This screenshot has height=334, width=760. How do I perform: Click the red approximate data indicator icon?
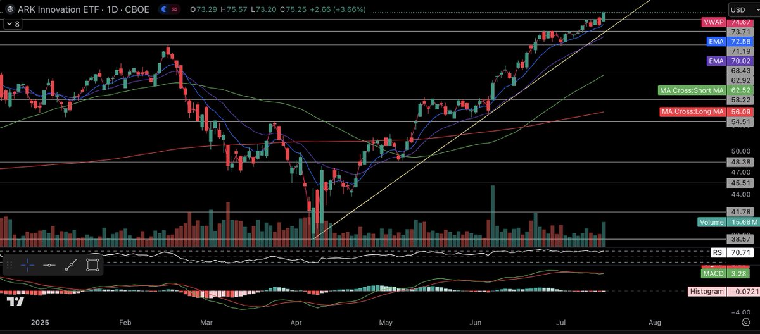[x=174, y=9]
